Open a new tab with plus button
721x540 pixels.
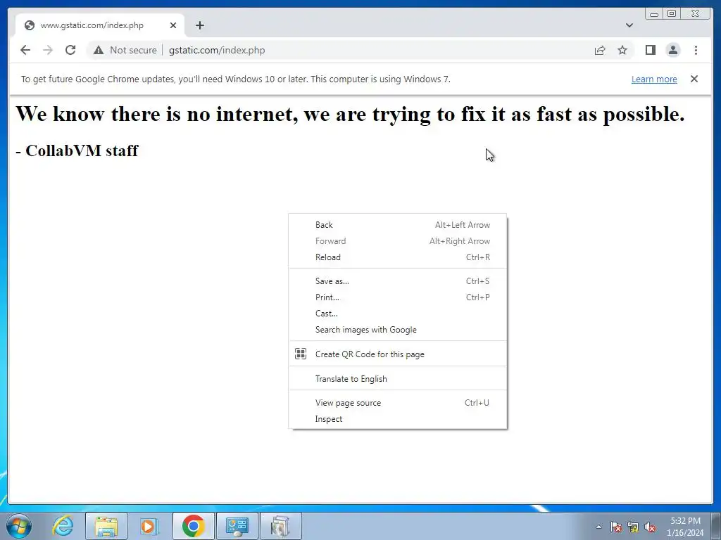199,25
